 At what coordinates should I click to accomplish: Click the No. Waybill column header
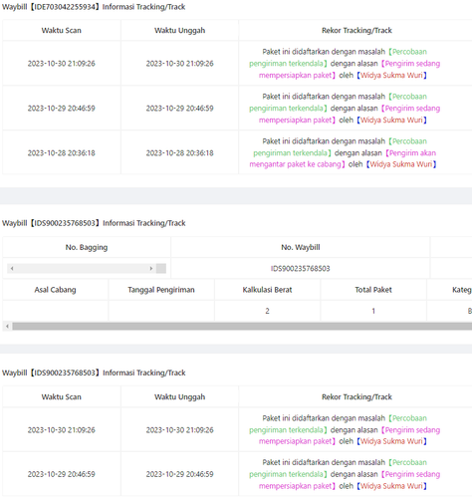pos(301,247)
